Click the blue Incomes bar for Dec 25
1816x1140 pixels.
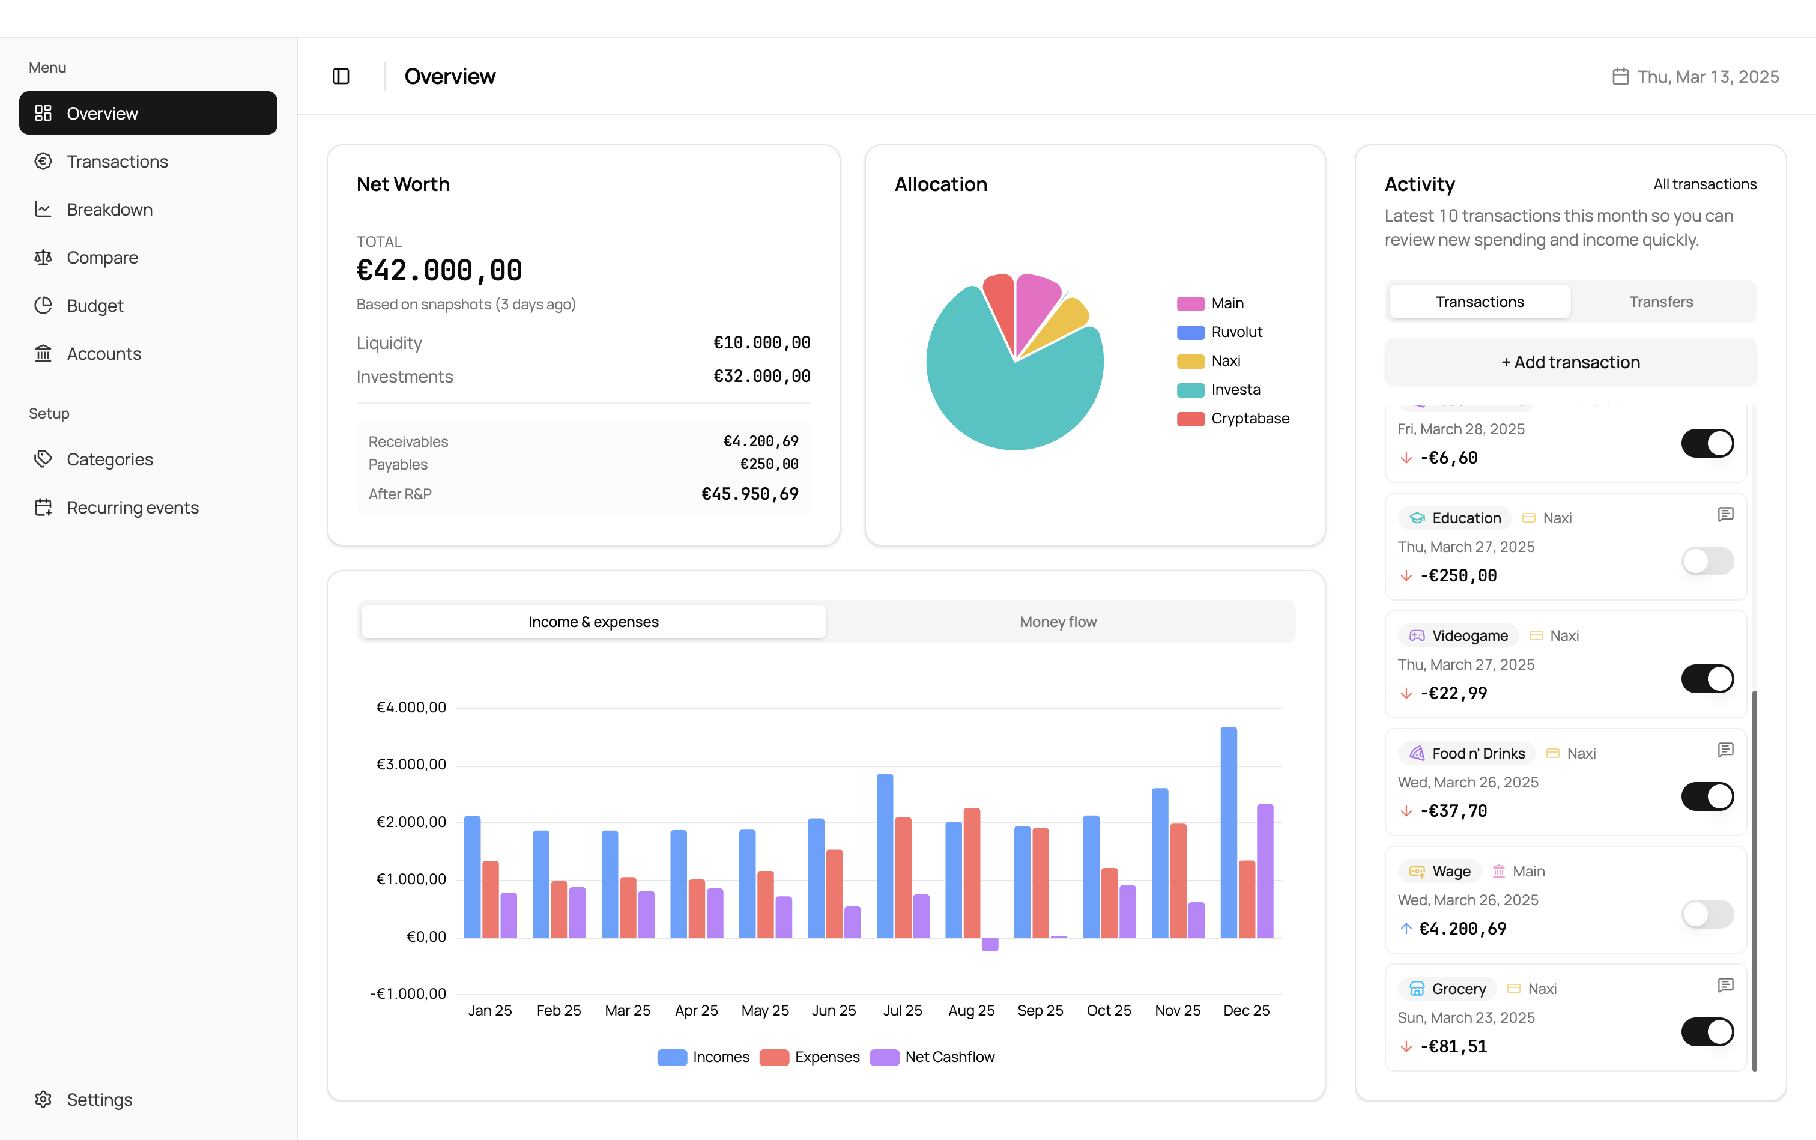pos(1229,832)
